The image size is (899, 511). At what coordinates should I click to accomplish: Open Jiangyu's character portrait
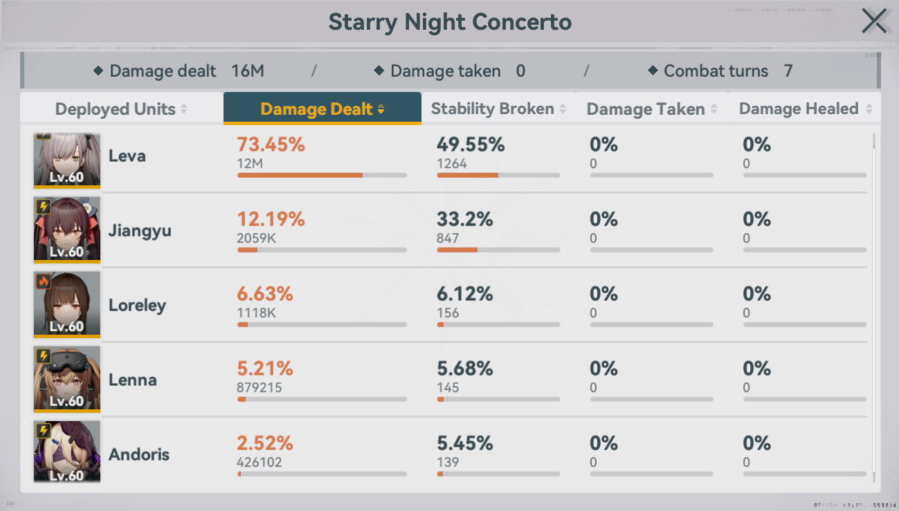67,229
